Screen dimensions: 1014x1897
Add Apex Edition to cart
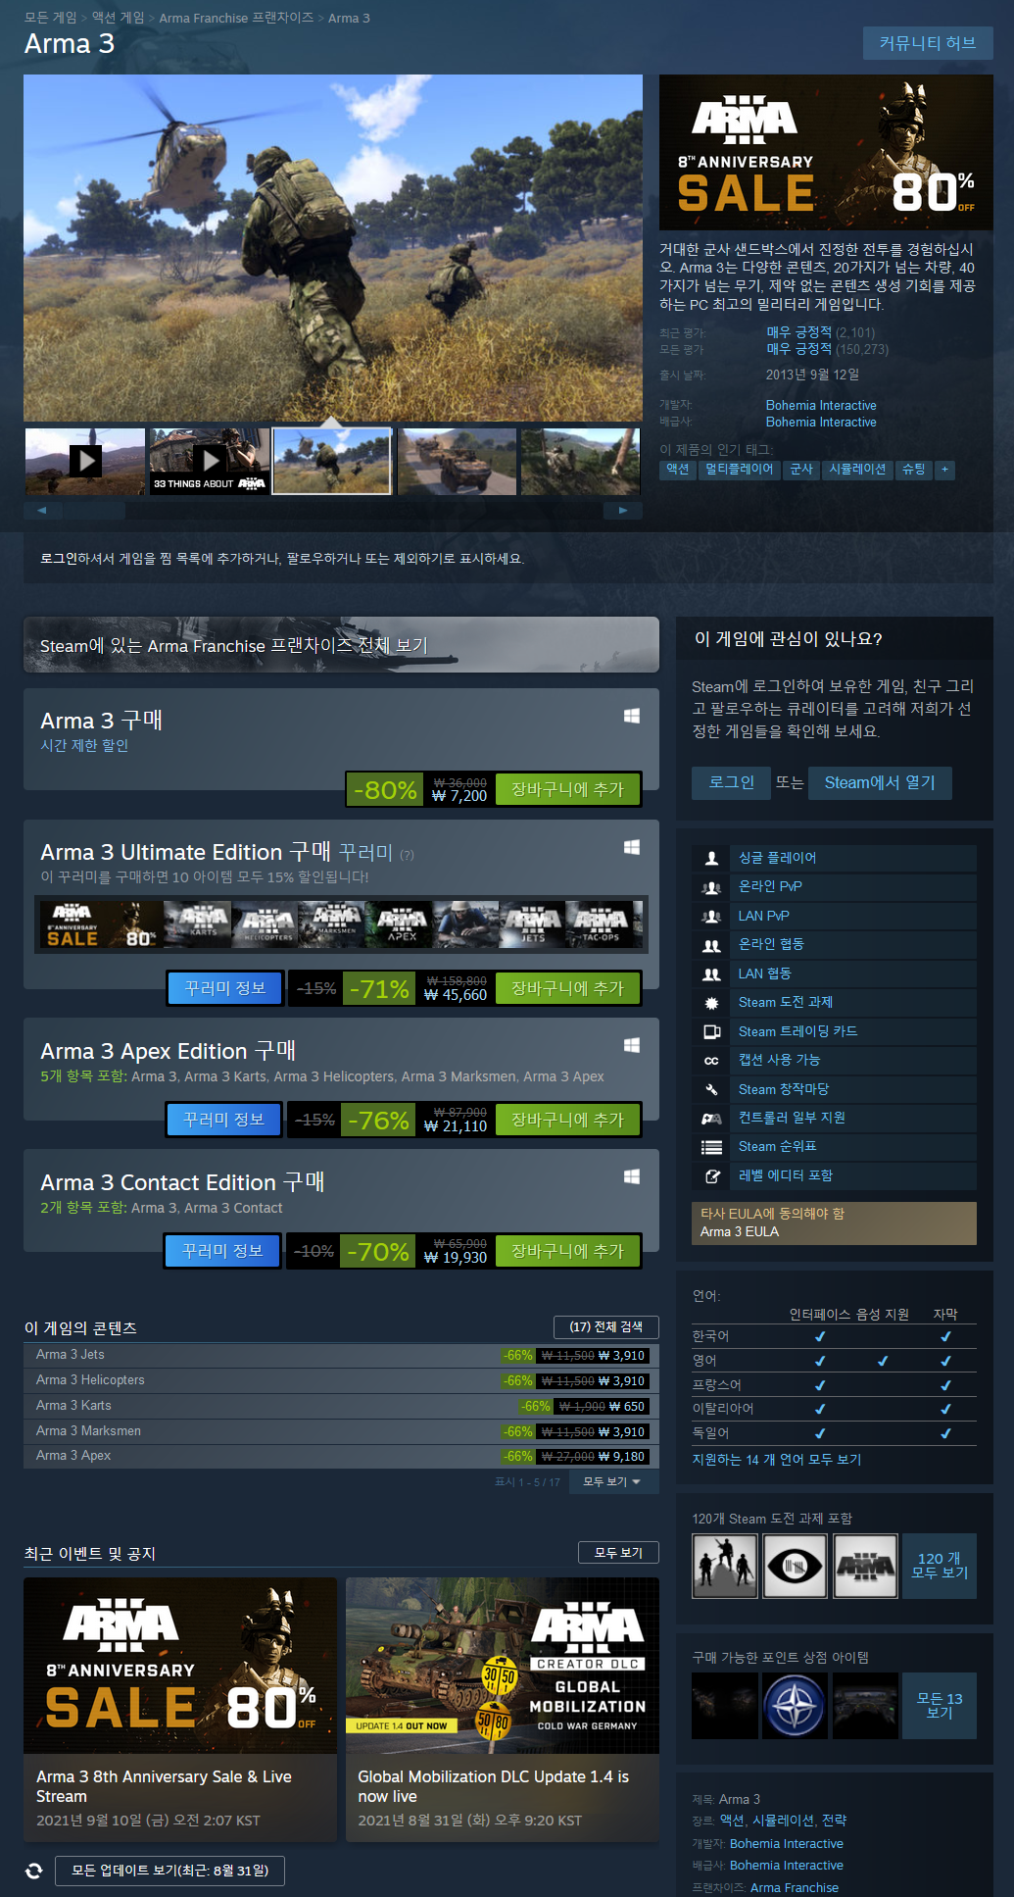[567, 1120]
